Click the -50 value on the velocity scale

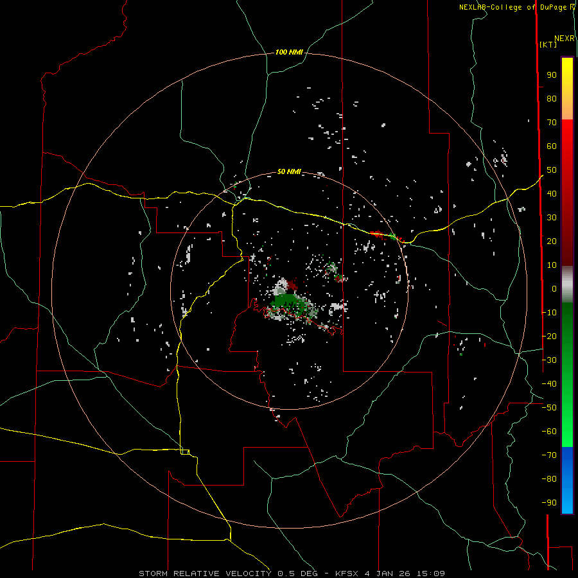(549, 408)
